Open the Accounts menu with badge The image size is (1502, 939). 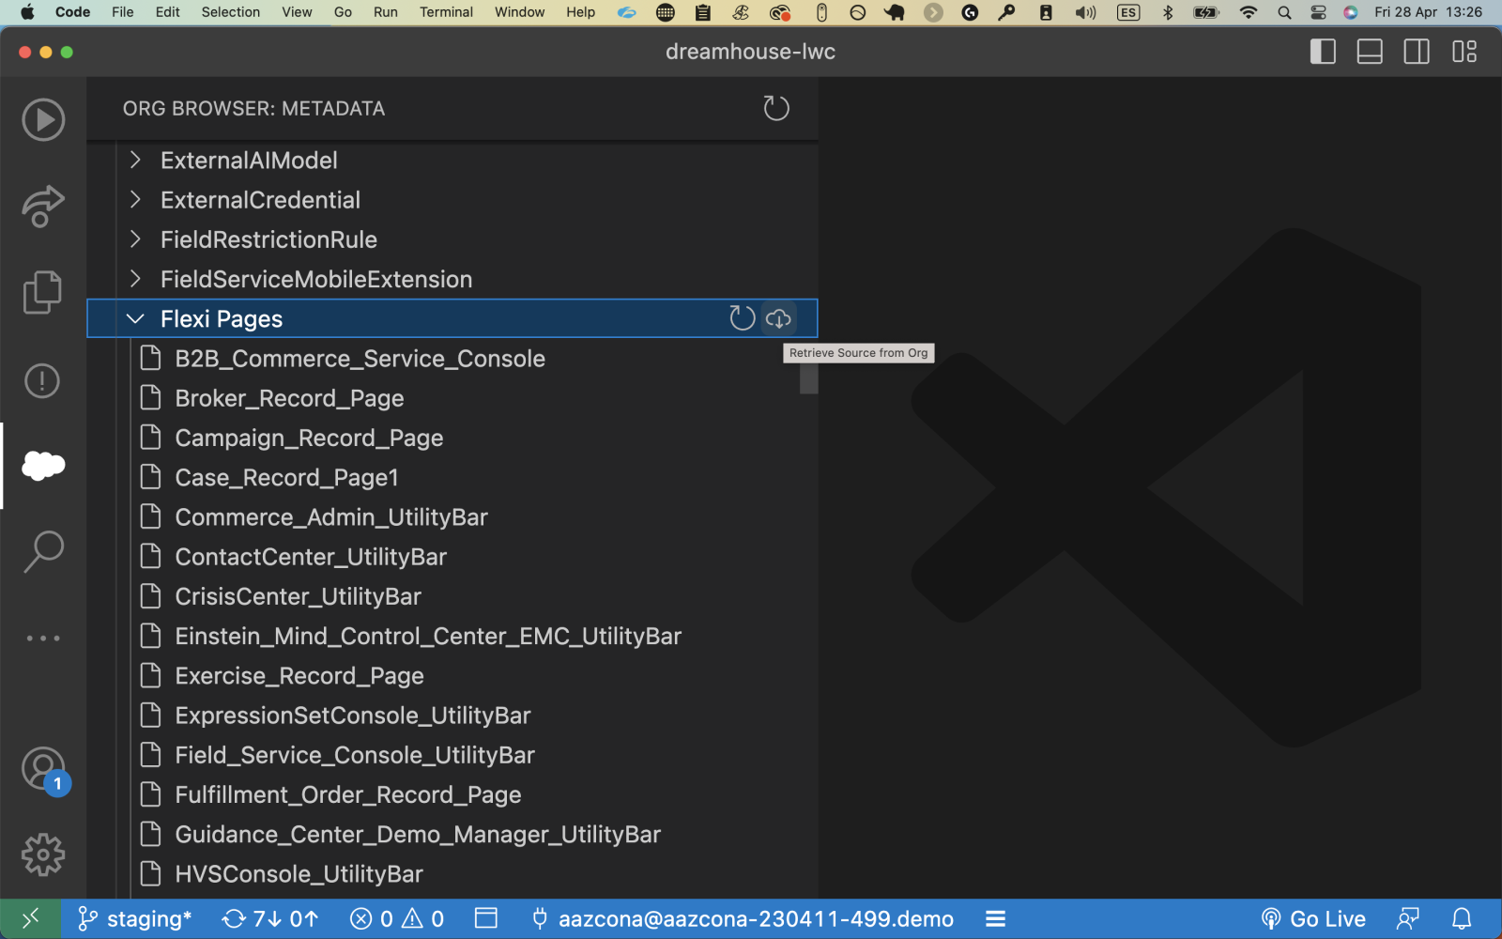tap(43, 770)
